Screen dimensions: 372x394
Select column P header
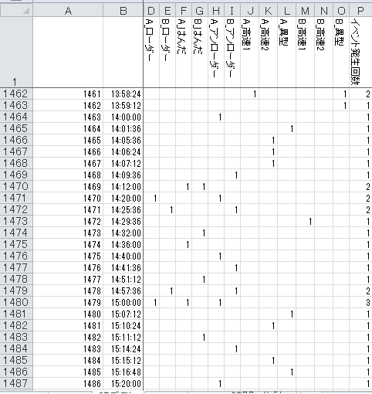click(360, 11)
